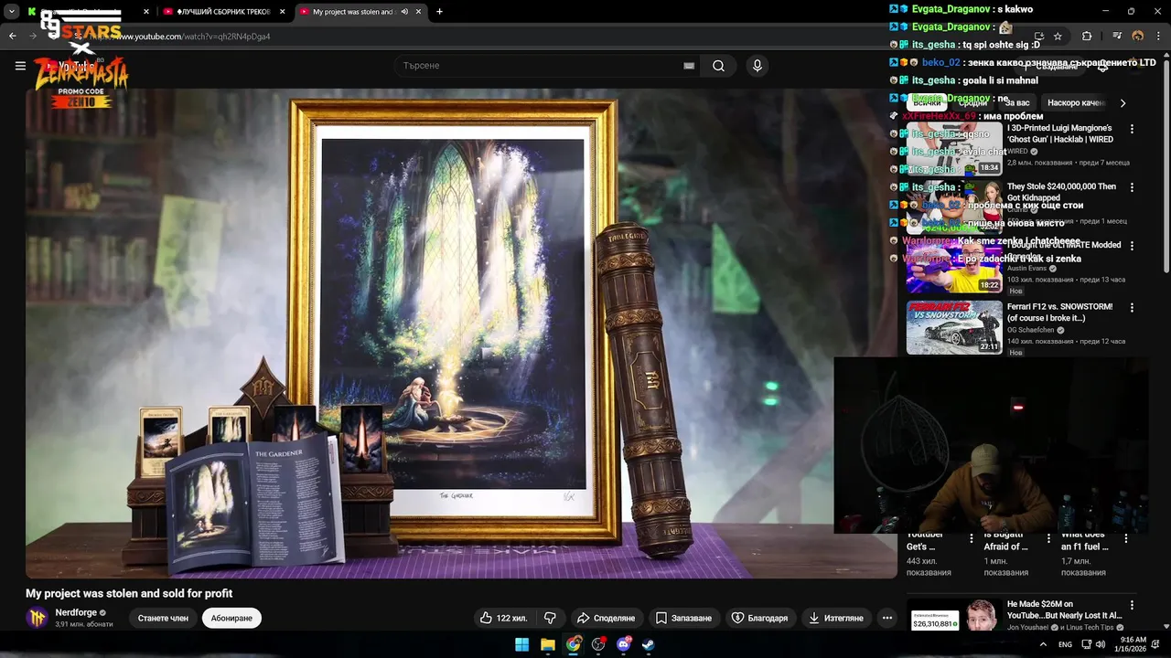
Task: Open the Chrome three-dot menu
Action: coord(1158,37)
